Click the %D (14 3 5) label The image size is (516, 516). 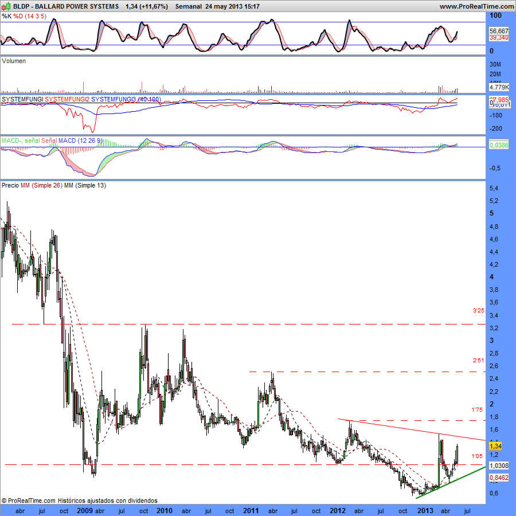point(30,16)
